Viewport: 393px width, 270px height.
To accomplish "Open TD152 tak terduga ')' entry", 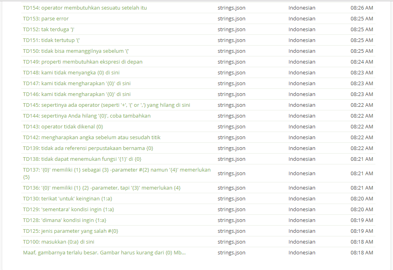I will coord(49,29).
